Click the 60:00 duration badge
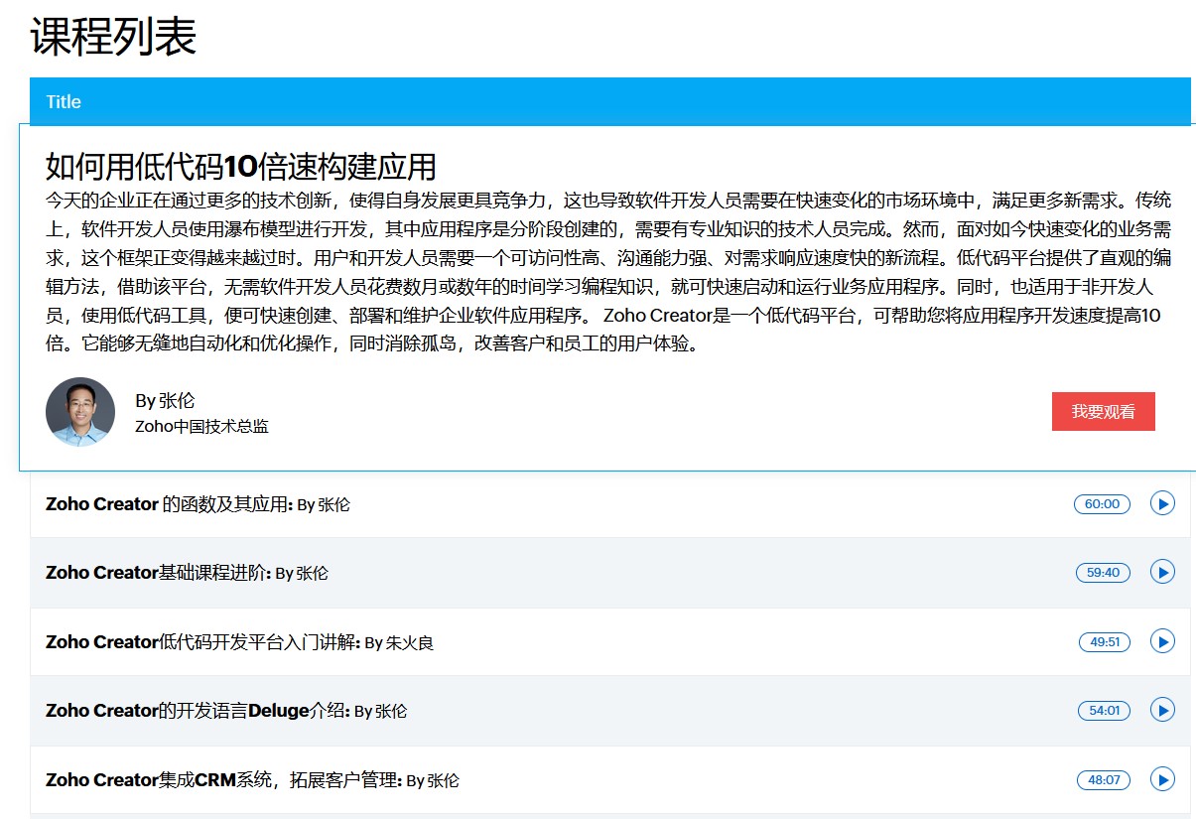 point(1102,504)
